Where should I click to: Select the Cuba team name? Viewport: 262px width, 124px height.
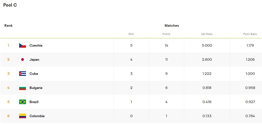[34, 74]
